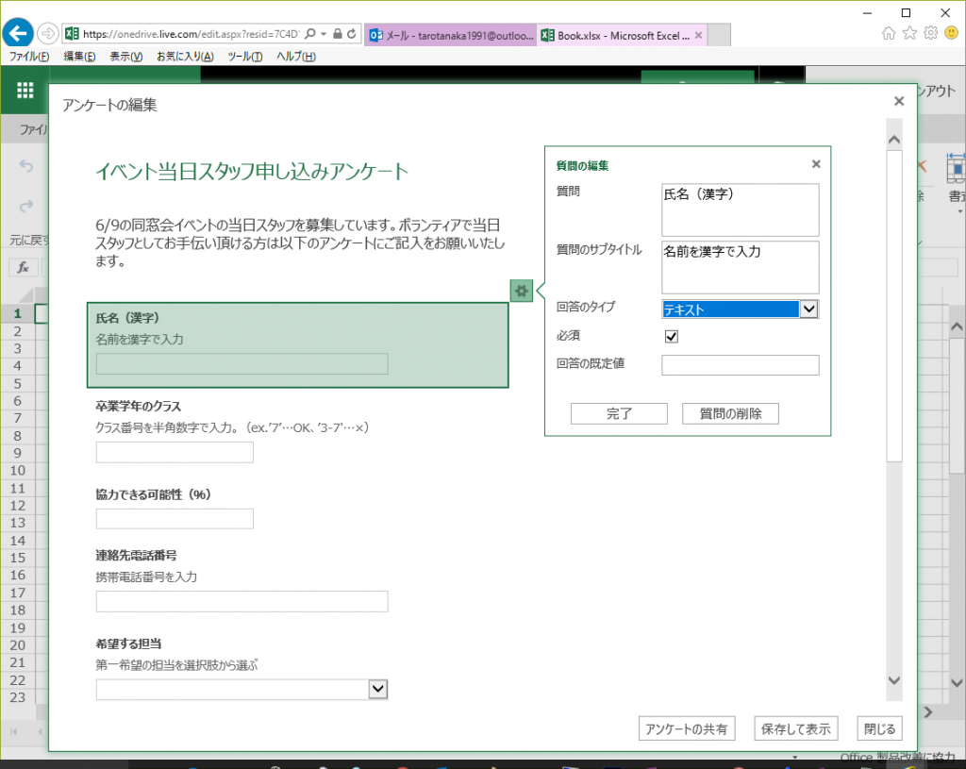
Task: Click the 完了 button
Action: coord(619,413)
